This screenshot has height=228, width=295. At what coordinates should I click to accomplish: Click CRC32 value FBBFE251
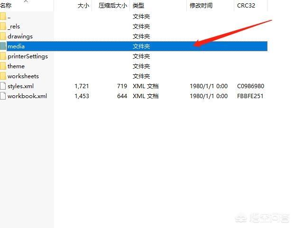250,96
